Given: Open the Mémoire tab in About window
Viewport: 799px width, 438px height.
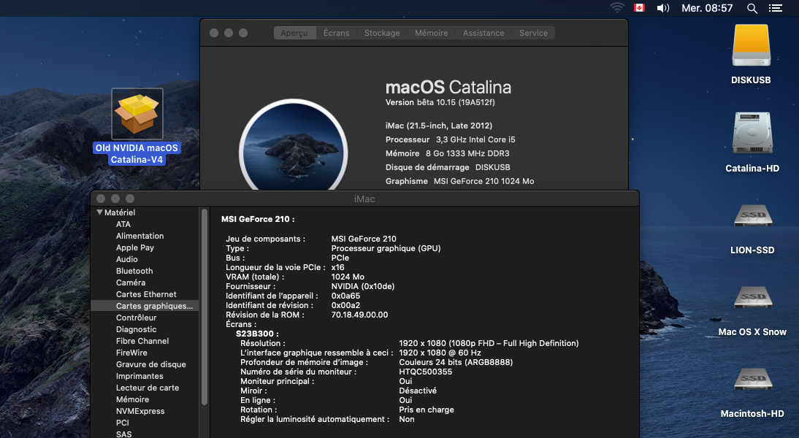Looking at the screenshot, I should [431, 33].
